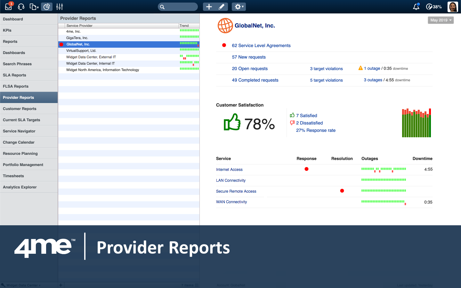Open Current SLA Targets in the sidebar
Screen dimensions: 461x288
tap(29, 120)
